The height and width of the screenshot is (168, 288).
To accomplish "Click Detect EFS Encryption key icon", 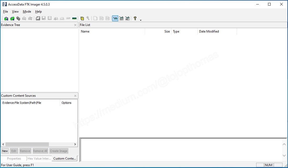I will [x=88, y=18].
